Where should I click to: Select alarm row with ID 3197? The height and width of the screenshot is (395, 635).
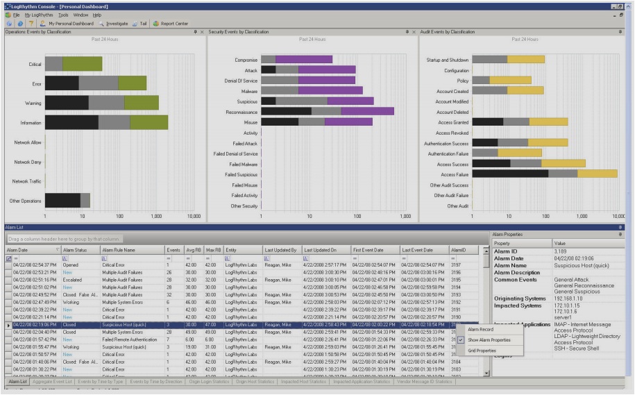pyautogui.click(x=242, y=265)
